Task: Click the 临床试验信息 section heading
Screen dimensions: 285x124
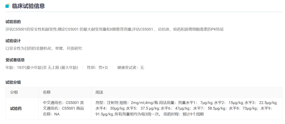Action: (x=28, y=6)
